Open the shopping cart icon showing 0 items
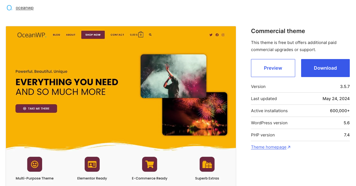The width and height of the screenshot is (356, 186). (x=141, y=35)
